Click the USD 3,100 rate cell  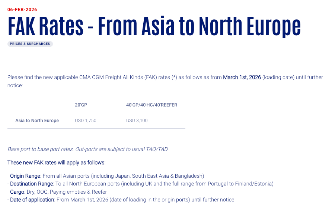coord(137,121)
